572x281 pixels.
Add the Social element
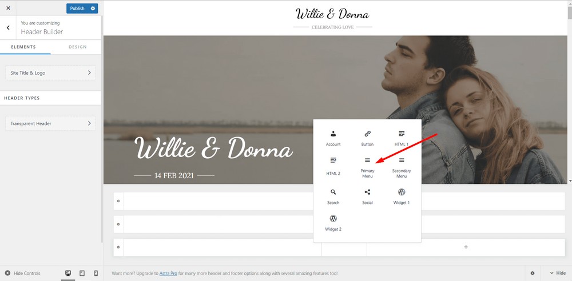coord(367,196)
